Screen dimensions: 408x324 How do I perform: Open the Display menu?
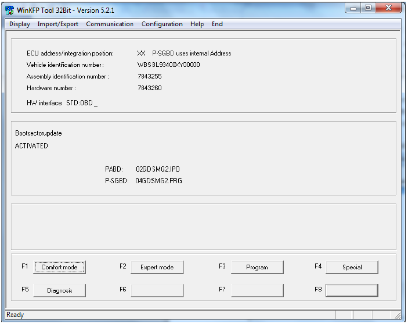[x=20, y=24]
